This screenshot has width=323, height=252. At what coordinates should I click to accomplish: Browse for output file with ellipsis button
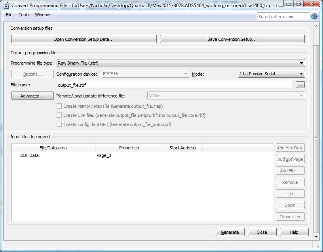(x=300, y=85)
